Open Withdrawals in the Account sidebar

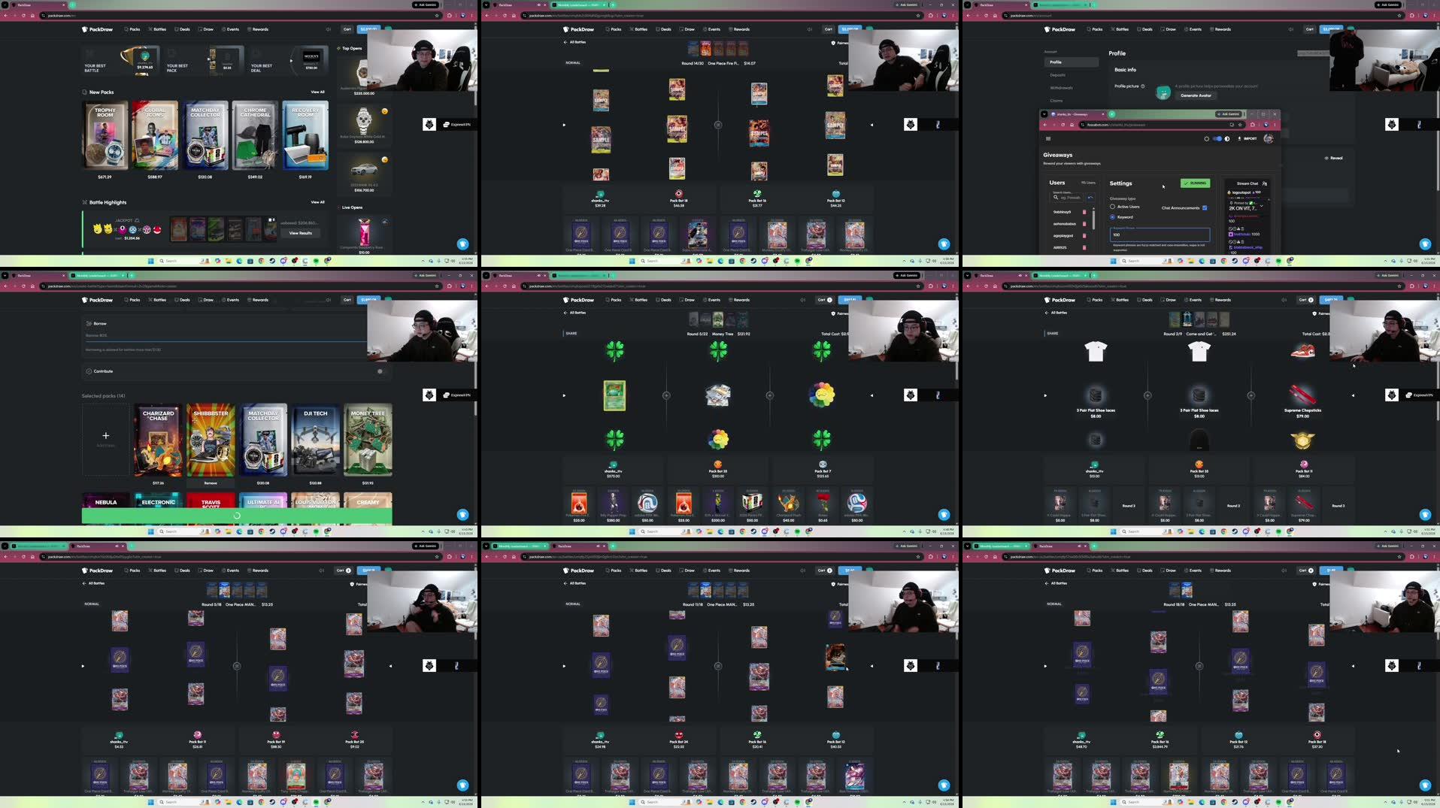point(1061,88)
